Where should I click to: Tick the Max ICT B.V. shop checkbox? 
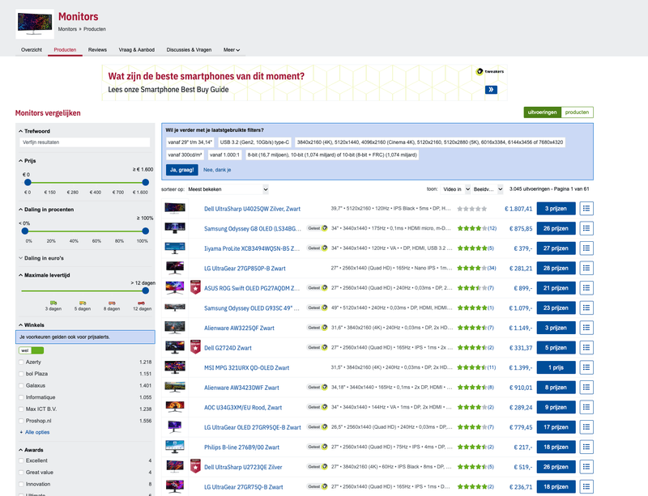pyautogui.click(x=21, y=409)
